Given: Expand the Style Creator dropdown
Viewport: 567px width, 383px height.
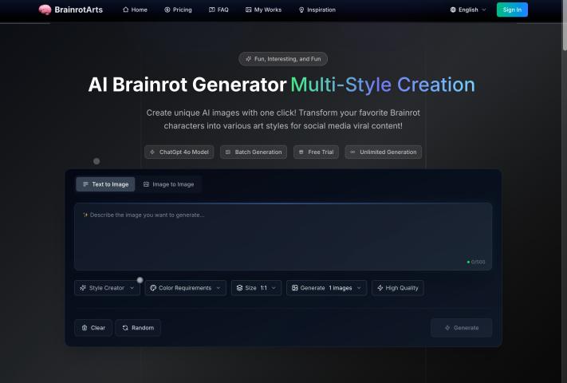Looking at the screenshot, I should pyautogui.click(x=107, y=288).
